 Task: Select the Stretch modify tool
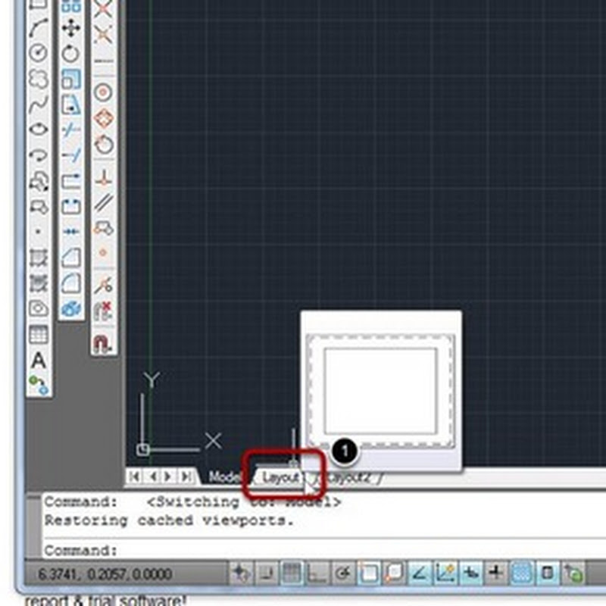pyautogui.click(x=71, y=105)
